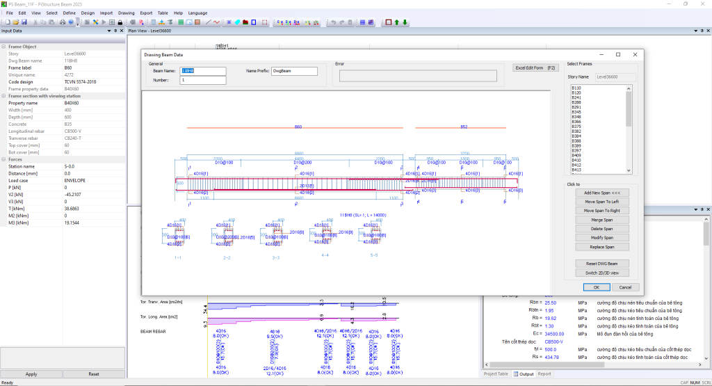Click the padlock lock icon in toolbar
712x386 pixels.
[120, 22]
